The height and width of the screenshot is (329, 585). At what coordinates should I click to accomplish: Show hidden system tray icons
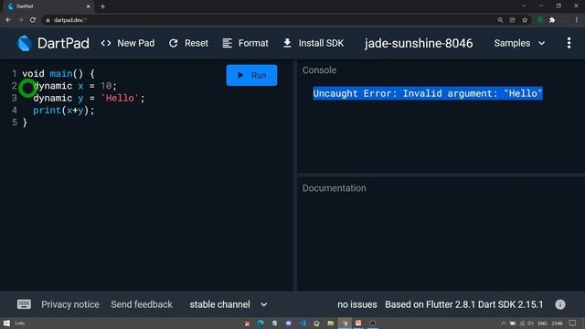pos(504,324)
